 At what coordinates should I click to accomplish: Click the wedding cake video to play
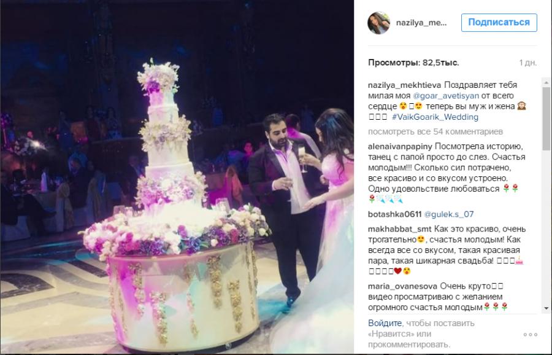coord(177,176)
